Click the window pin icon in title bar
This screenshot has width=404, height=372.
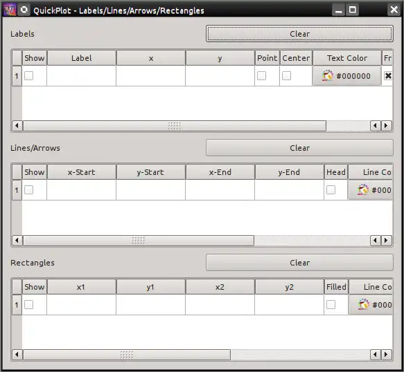point(24,10)
